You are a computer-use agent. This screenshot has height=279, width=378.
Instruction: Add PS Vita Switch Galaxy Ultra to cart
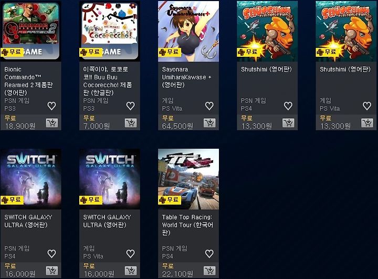[x=131, y=271]
